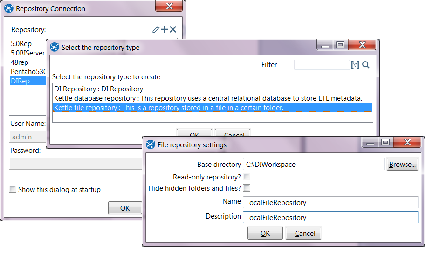Viewport: 433px width, 268px height.
Task: Click OK in Repository Connection window
Action: tap(125, 208)
